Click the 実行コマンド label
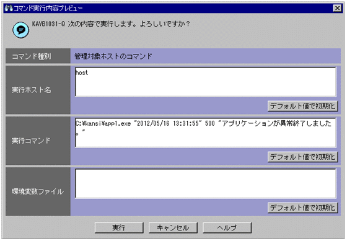 (x=31, y=141)
